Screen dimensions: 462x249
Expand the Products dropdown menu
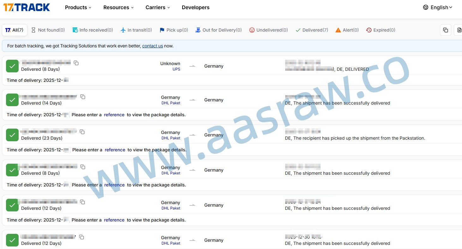(x=78, y=7)
